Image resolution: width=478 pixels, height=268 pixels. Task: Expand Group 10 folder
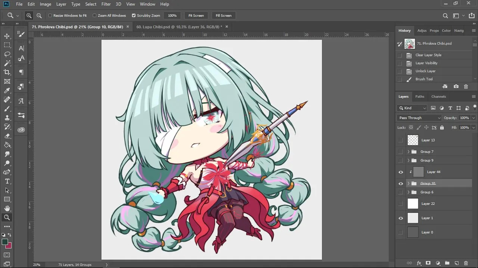click(x=409, y=184)
